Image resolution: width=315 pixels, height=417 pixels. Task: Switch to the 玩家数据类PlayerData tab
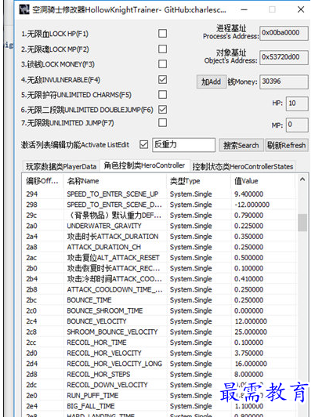(61, 166)
